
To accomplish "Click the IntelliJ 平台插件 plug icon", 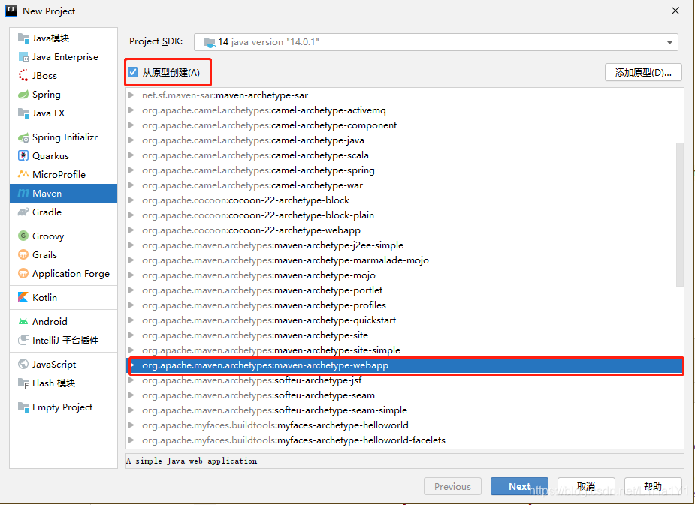I will tap(23, 340).
